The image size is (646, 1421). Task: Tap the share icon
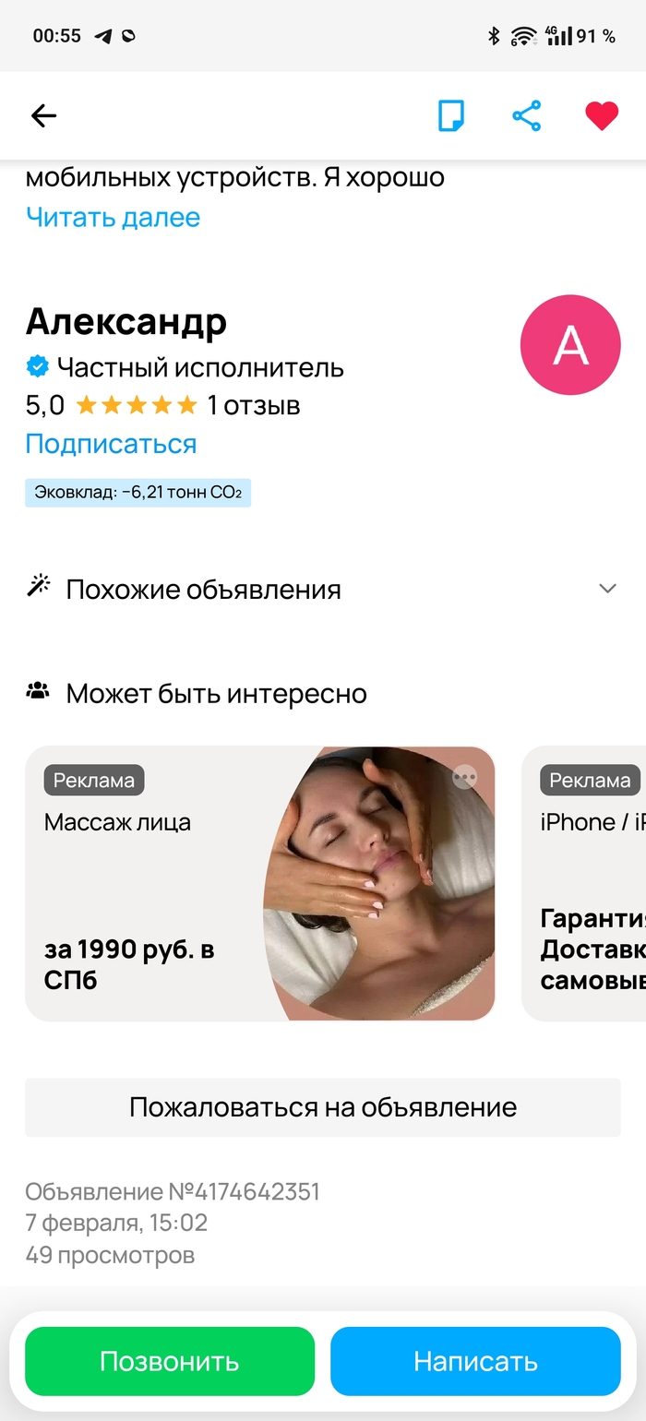(526, 116)
